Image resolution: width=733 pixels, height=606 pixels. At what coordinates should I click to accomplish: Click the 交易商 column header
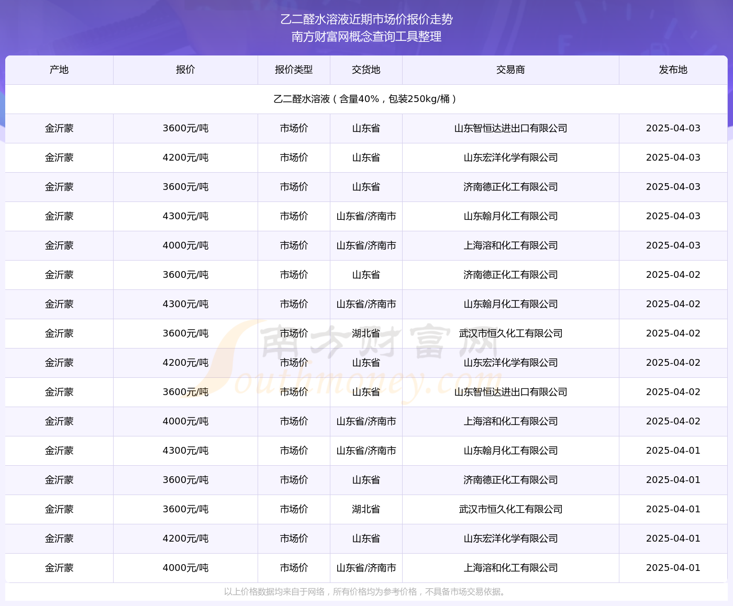[x=510, y=70]
